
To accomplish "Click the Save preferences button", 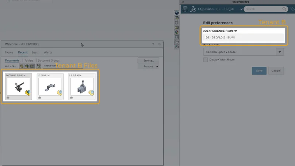I will point(259,71).
